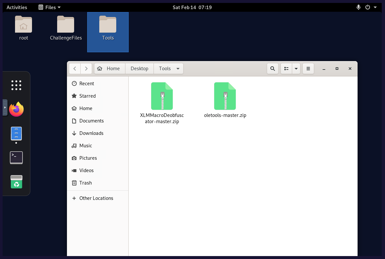Expand the Tools path dropdown
385x259 pixels.
click(178, 69)
